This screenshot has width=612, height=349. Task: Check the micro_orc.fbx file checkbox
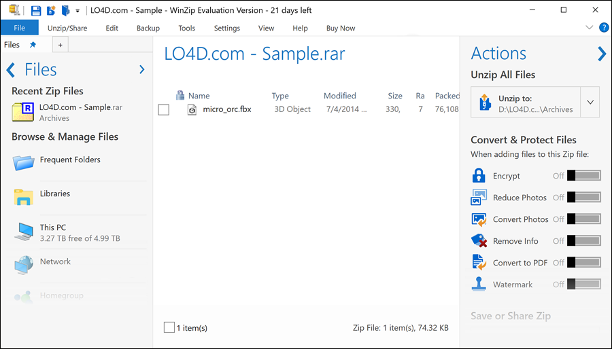pyautogui.click(x=163, y=110)
